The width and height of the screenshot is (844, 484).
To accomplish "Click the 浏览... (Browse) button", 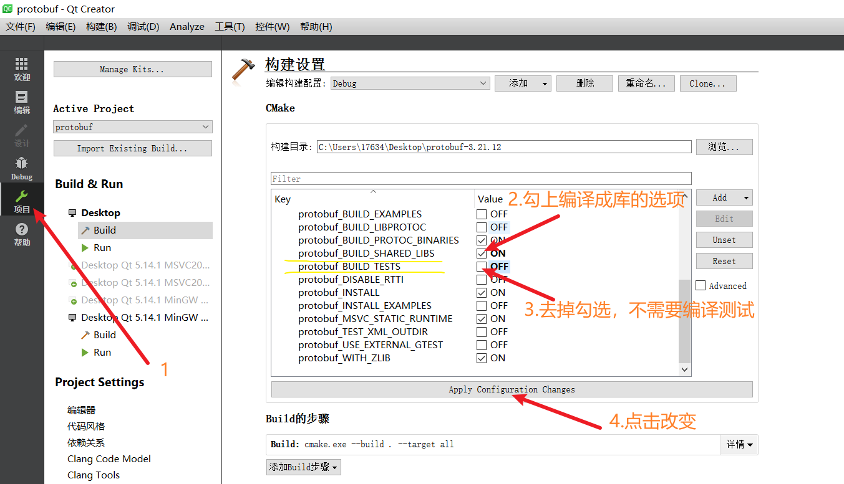I will pos(724,147).
